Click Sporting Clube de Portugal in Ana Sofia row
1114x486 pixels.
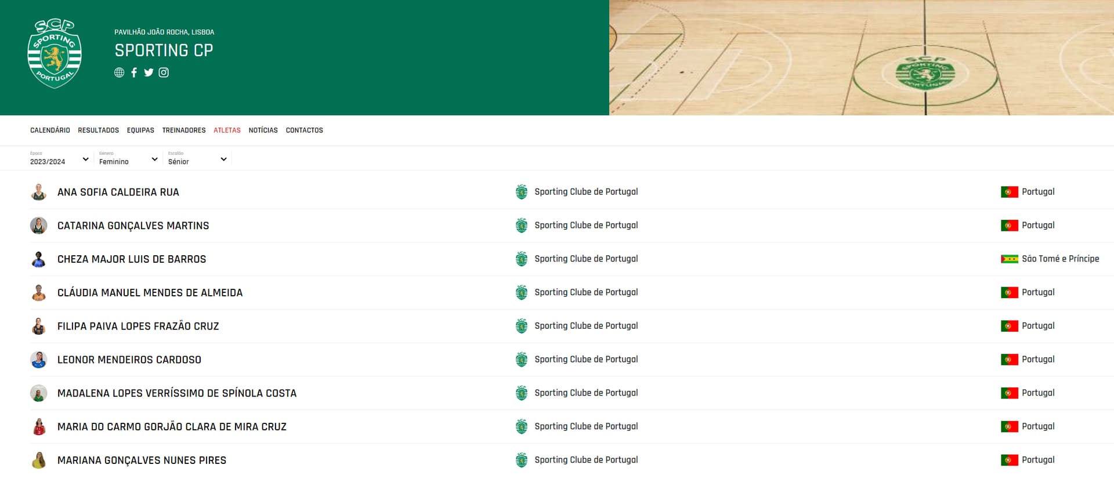[x=586, y=192]
